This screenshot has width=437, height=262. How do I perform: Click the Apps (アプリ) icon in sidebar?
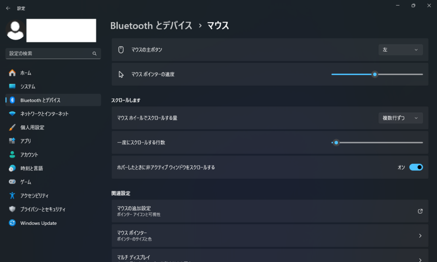pos(12,141)
